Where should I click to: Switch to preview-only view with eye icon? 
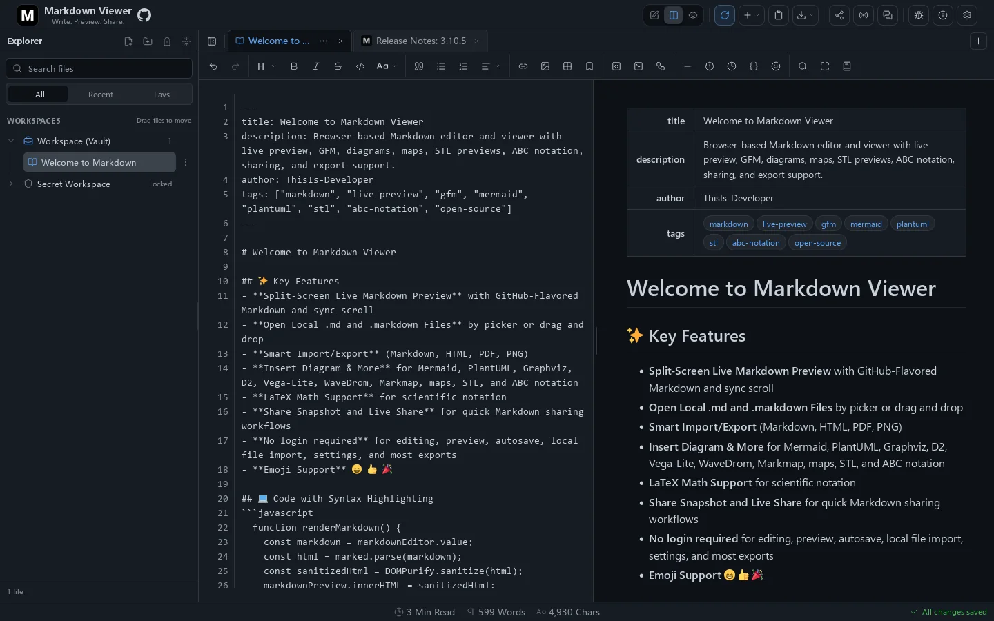point(693,15)
